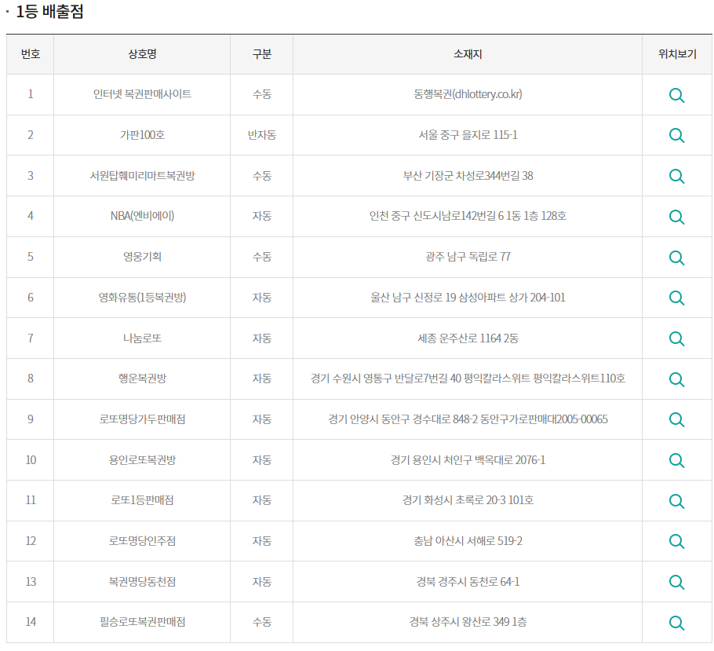View location of 필승로또복권판매점

tap(676, 623)
